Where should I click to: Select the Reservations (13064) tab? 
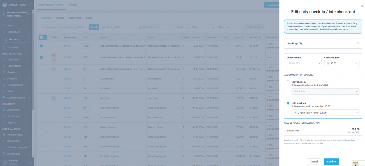[x=51, y=5]
